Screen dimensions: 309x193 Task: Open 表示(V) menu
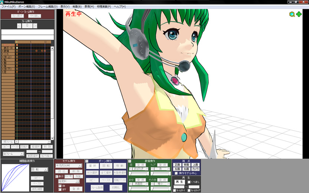(x=65, y=7)
